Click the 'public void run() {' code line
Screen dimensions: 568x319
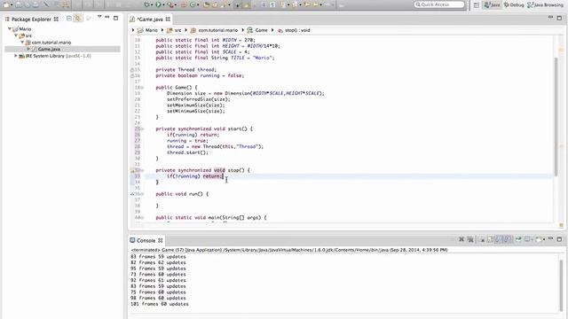click(182, 194)
